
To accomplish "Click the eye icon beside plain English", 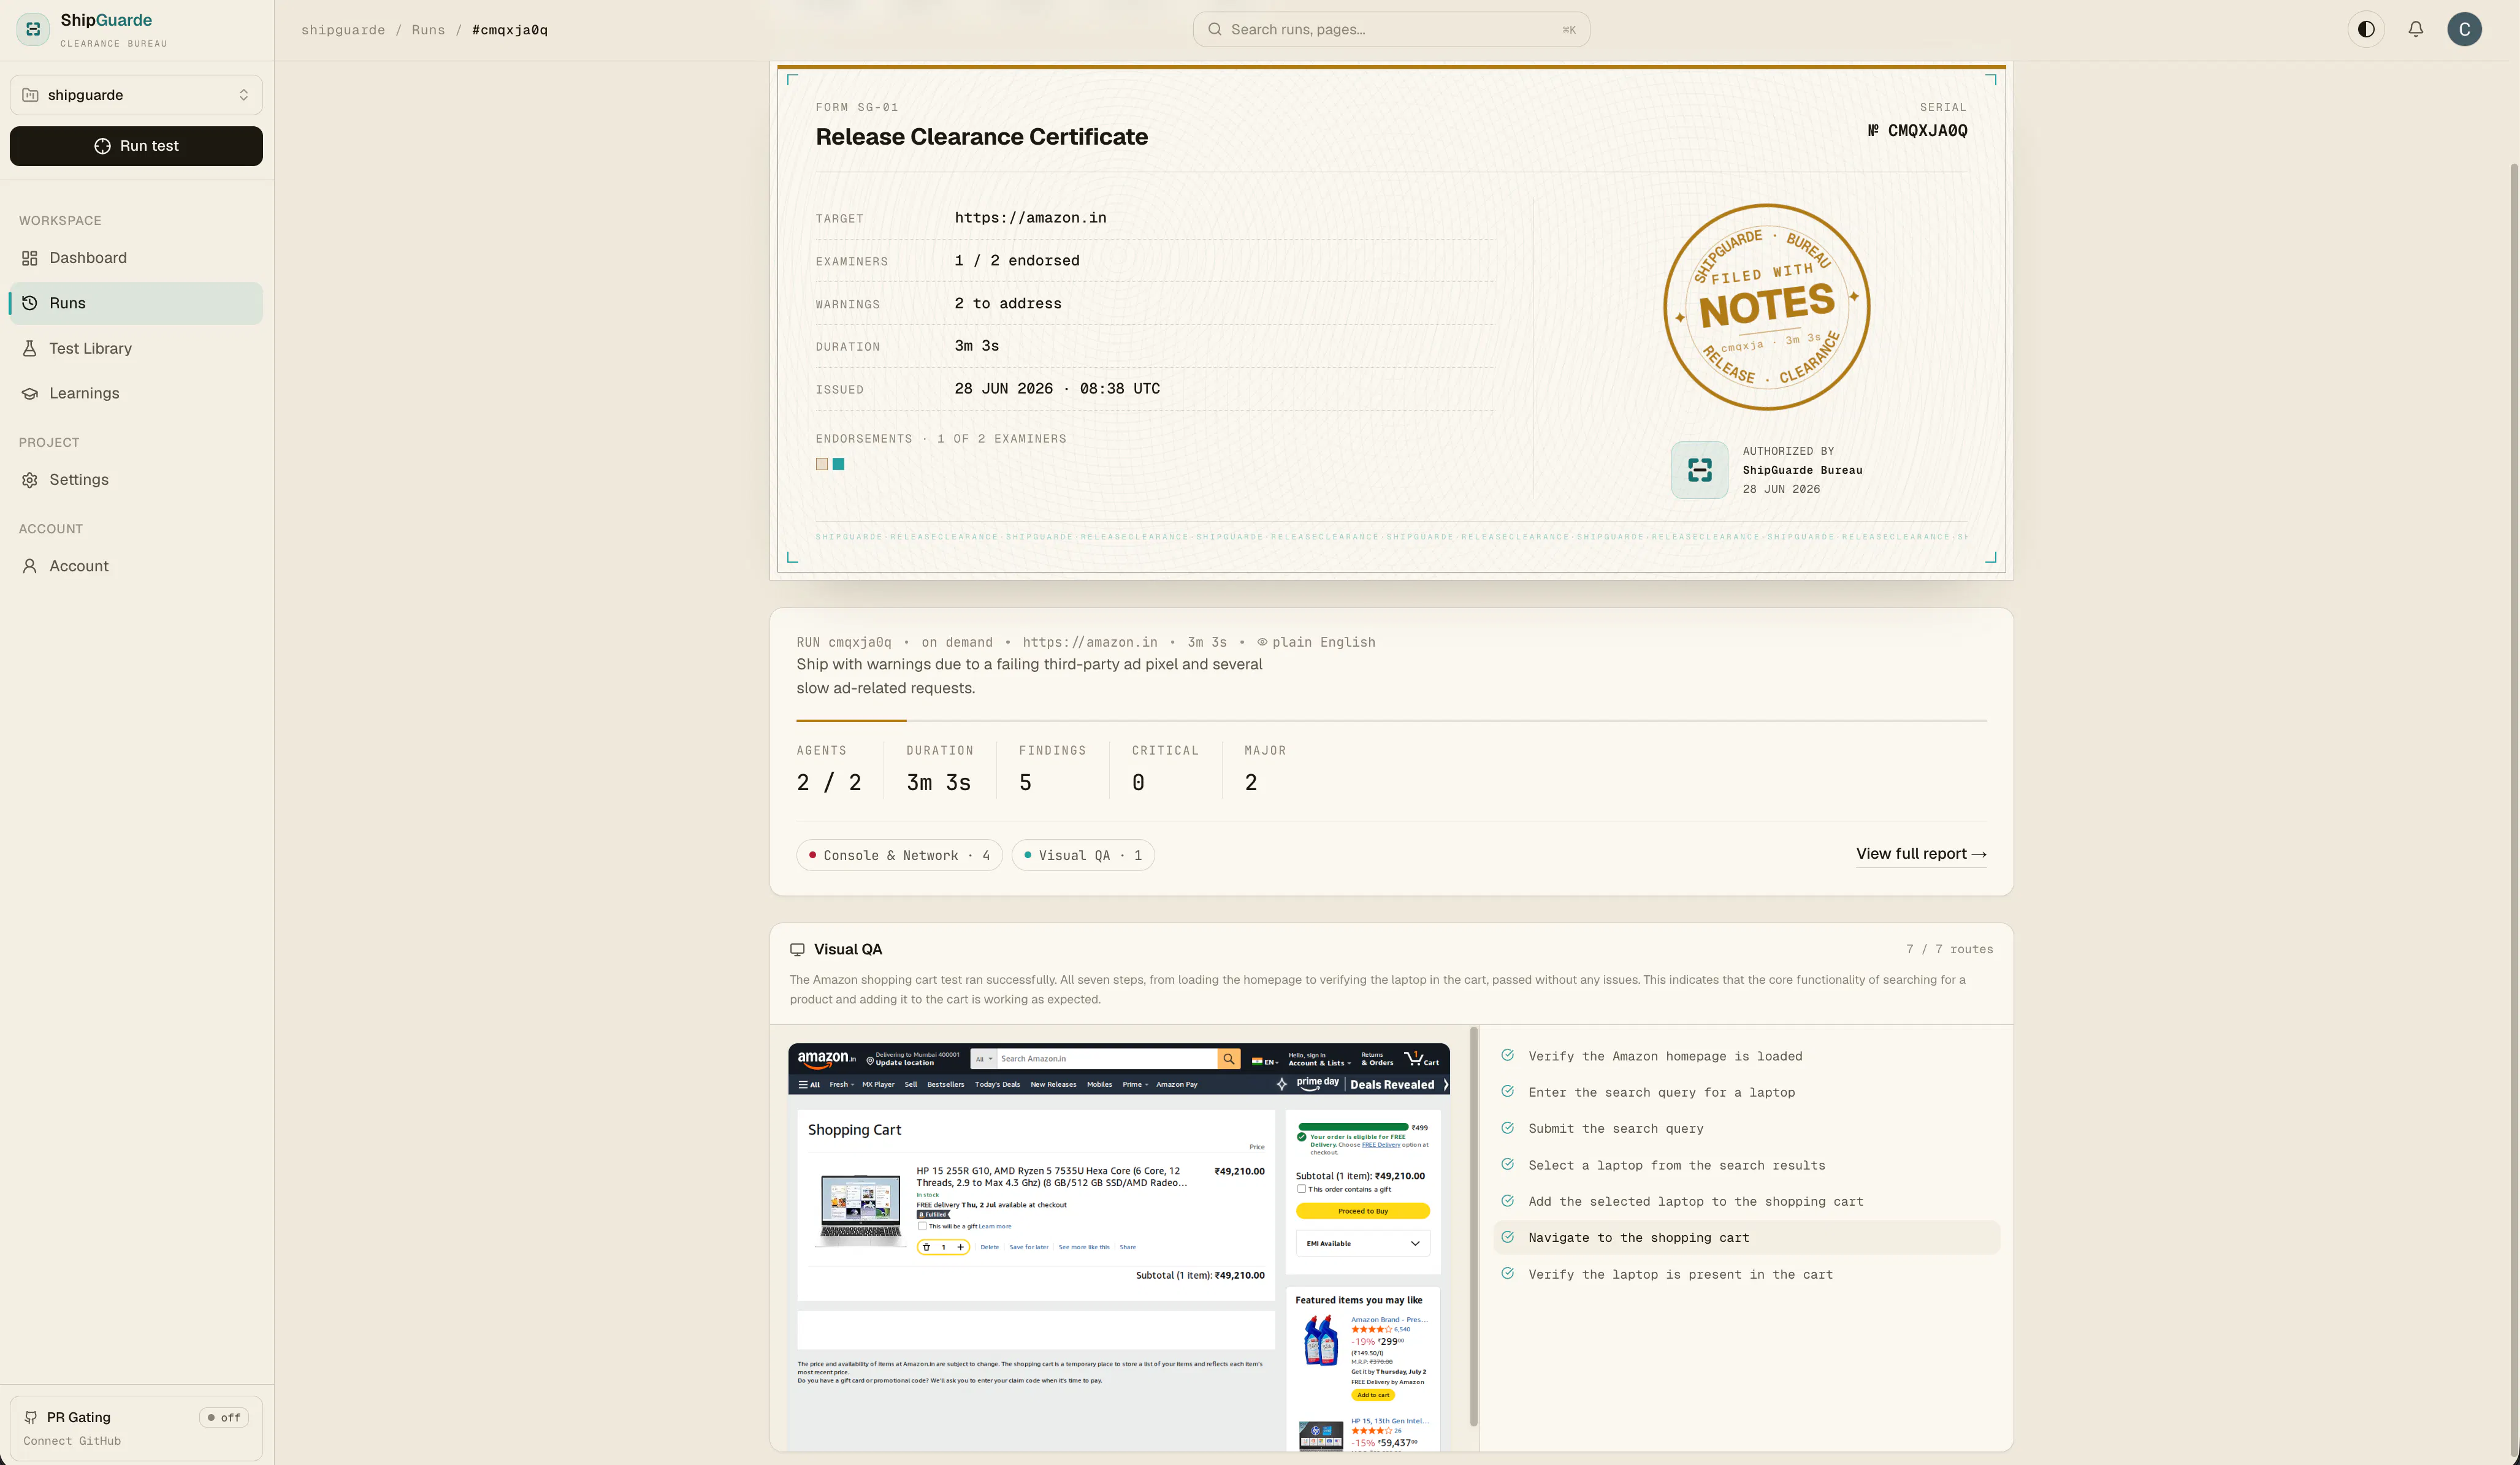I will click(x=1262, y=642).
